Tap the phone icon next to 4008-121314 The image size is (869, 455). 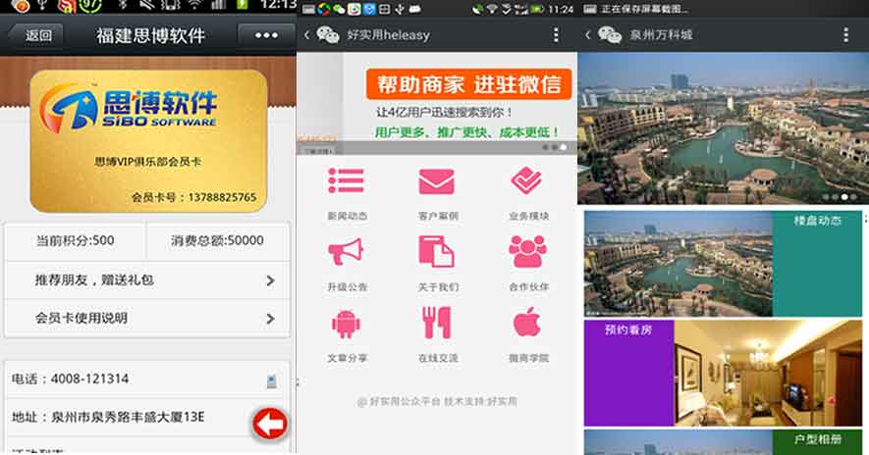point(271,380)
